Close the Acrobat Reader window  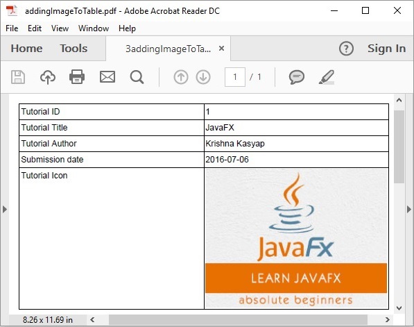[x=397, y=11]
